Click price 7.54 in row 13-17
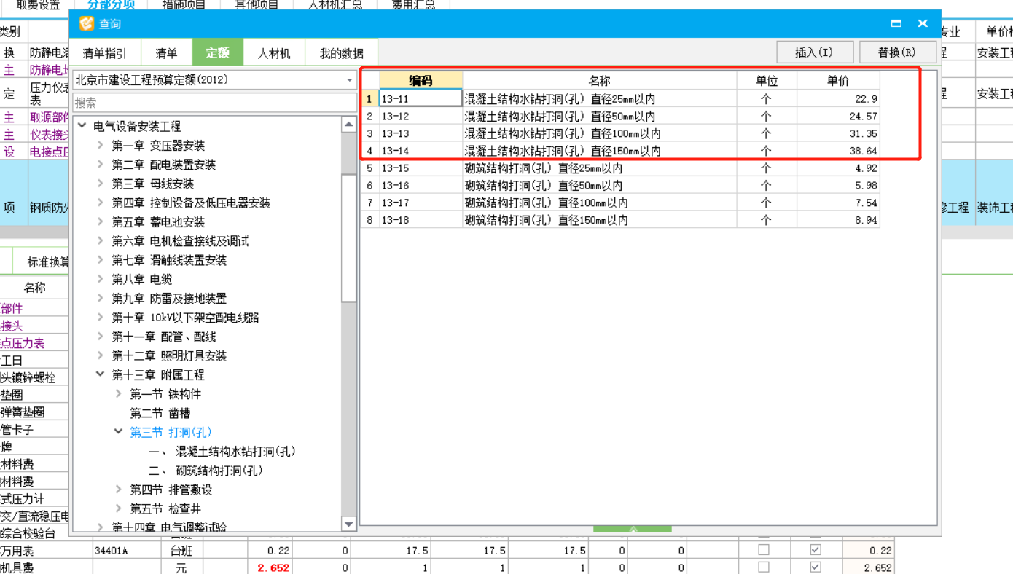Image resolution: width=1013 pixels, height=574 pixels. pos(838,203)
